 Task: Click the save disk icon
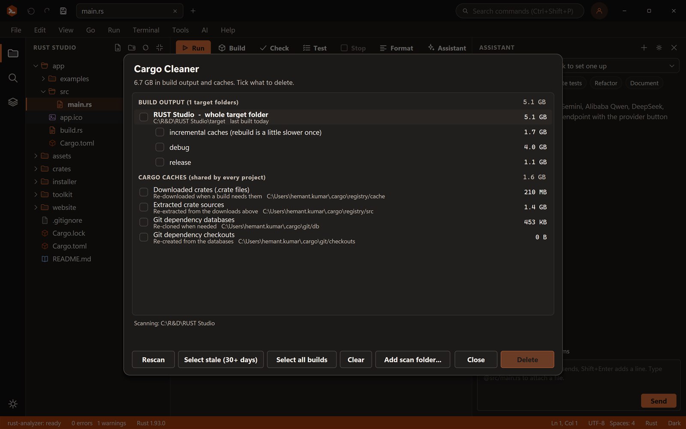pos(63,11)
